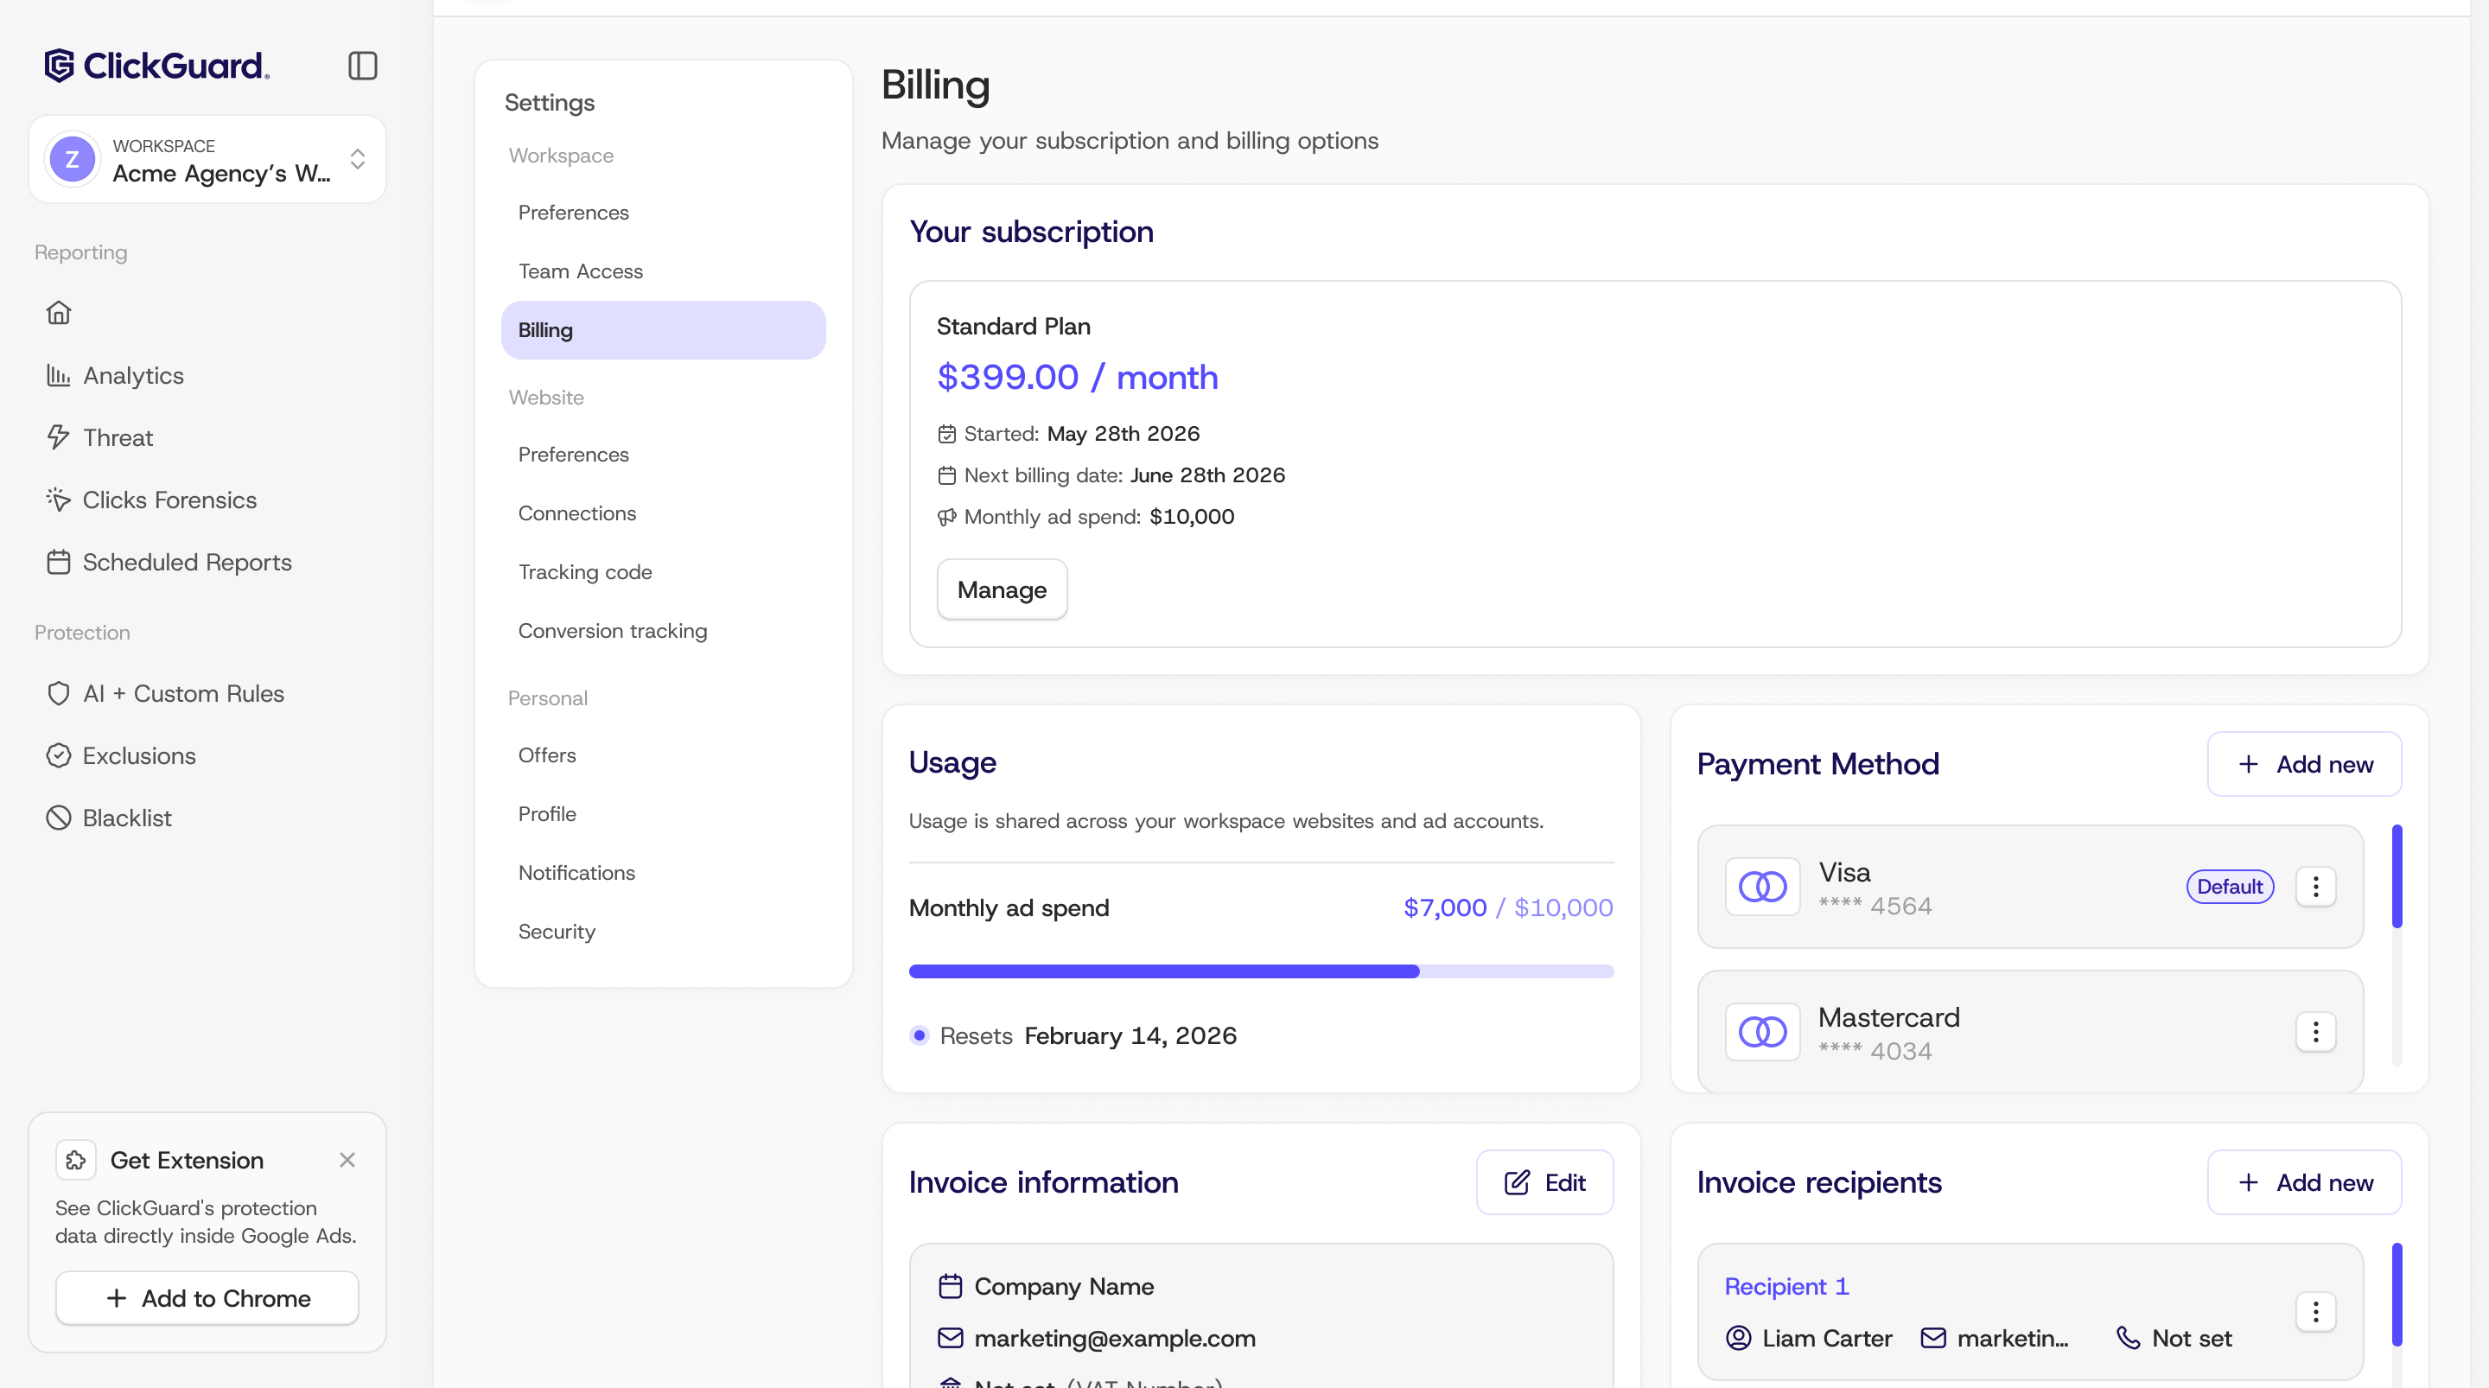
Task: Click the puzzle extension icon
Action: pyautogui.click(x=76, y=1160)
